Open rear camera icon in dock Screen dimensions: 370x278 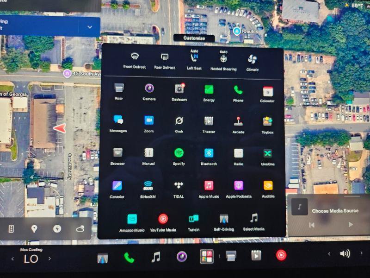coord(231,256)
